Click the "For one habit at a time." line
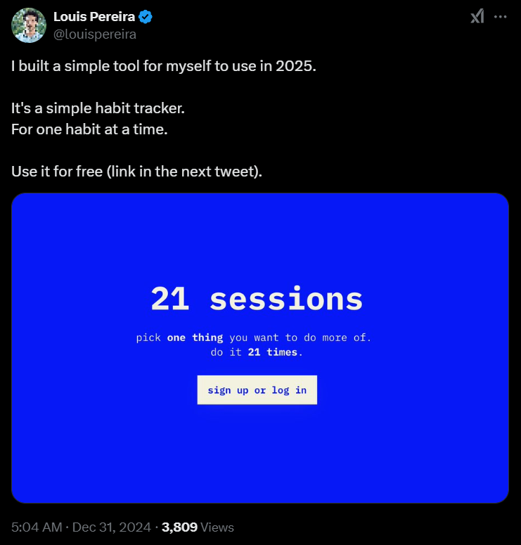The image size is (521, 545). [89, 130]
